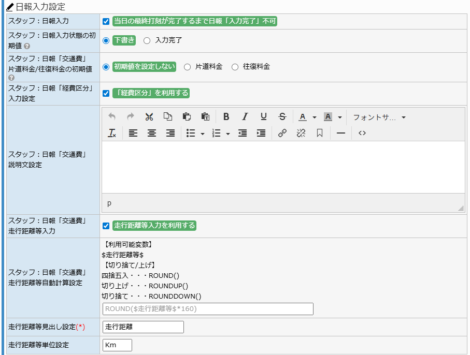Image resolution: width=470 pixels, height=355 pixels.
Task: Click the 四捨五入・・・ROUND() text
Action: (140, 276)
